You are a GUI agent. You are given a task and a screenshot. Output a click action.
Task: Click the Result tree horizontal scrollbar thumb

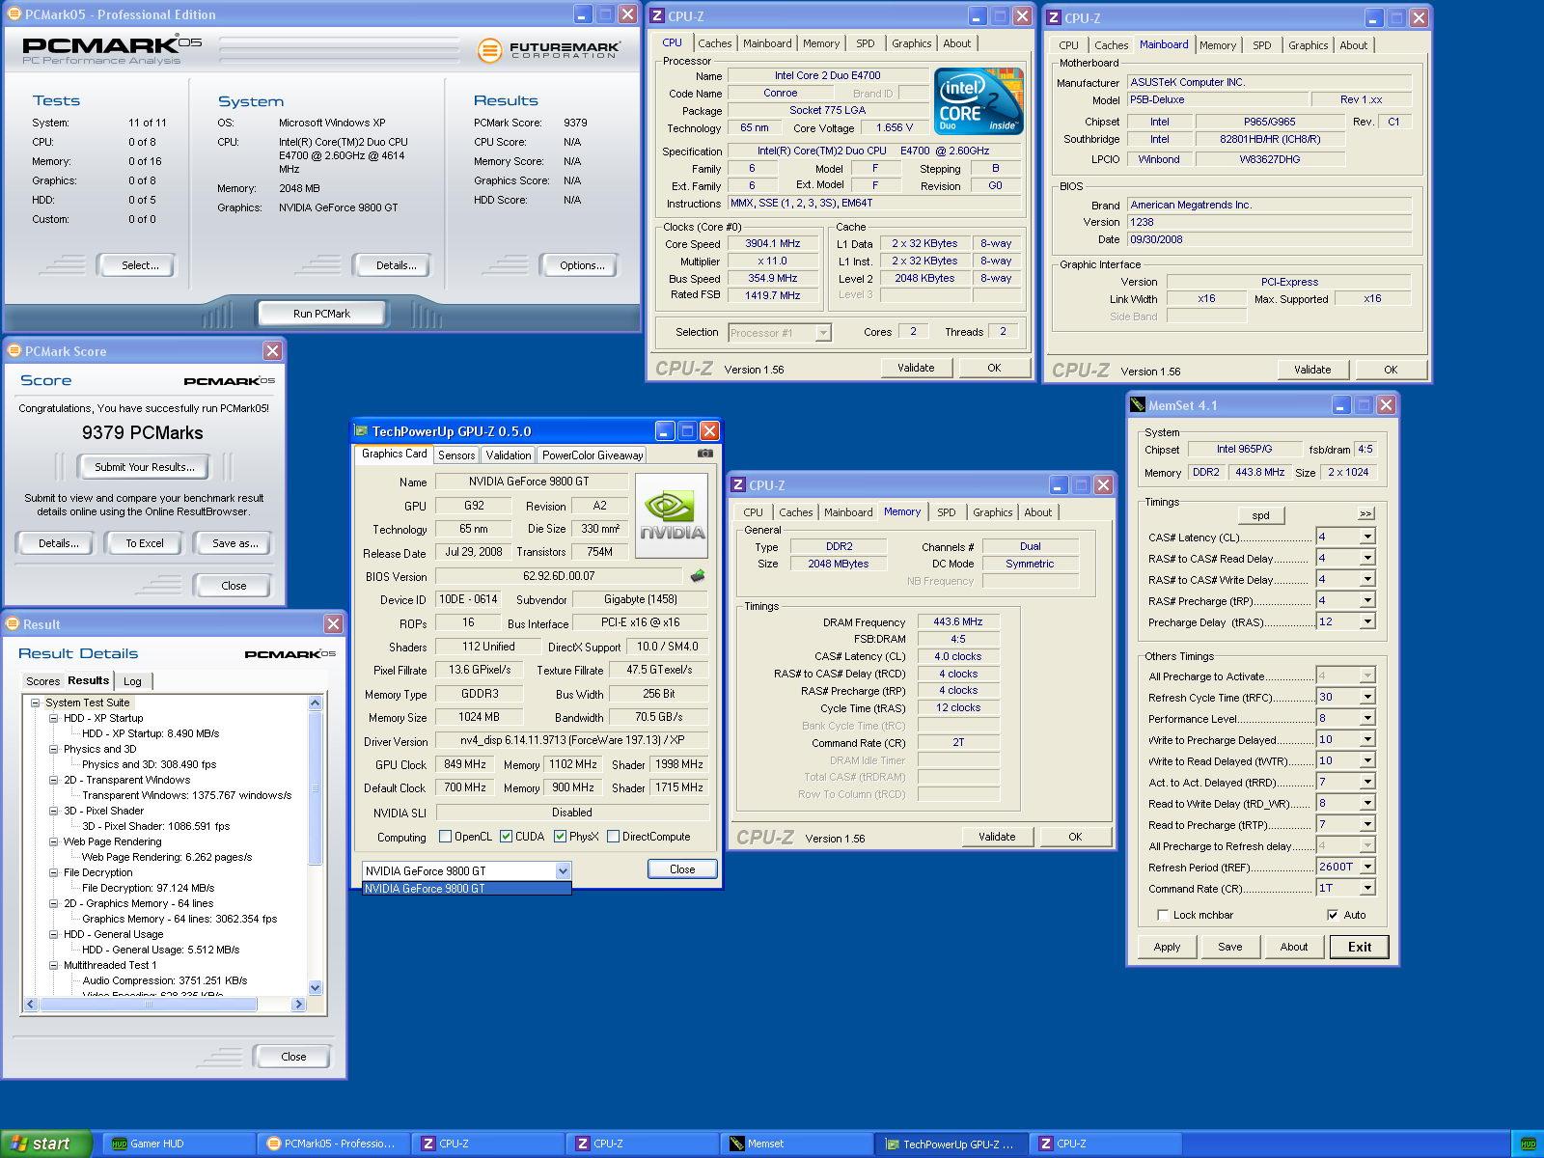pos(149,1005)
